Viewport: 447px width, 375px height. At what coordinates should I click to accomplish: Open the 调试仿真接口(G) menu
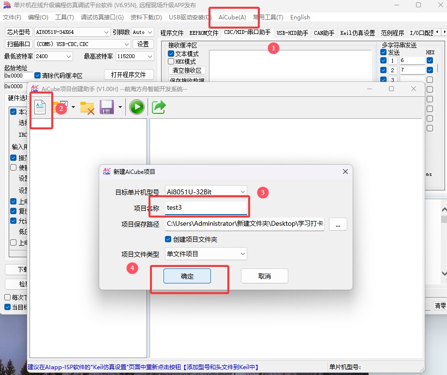tap(102, 17)
